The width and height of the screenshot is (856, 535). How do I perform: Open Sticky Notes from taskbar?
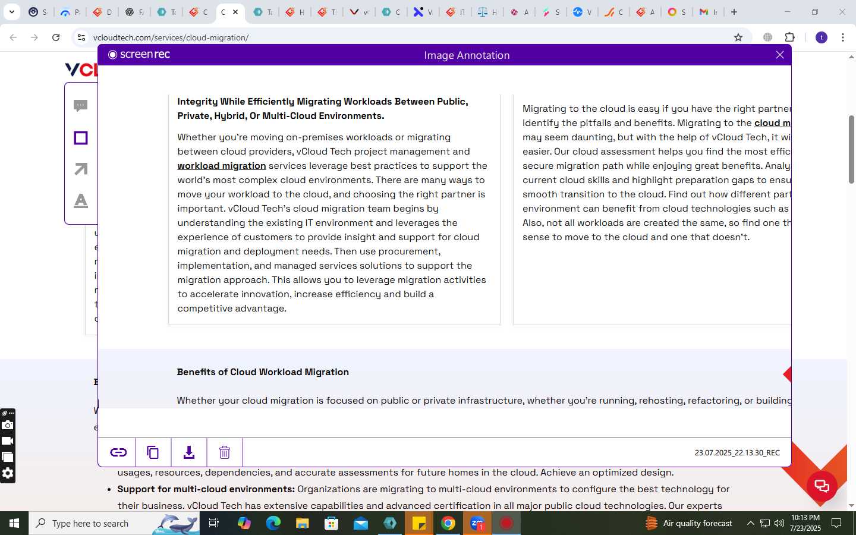click(x=419, y=523)
